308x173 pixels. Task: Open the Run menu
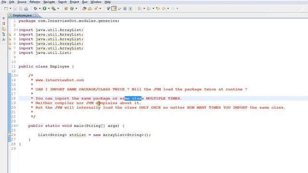point(85,2)
